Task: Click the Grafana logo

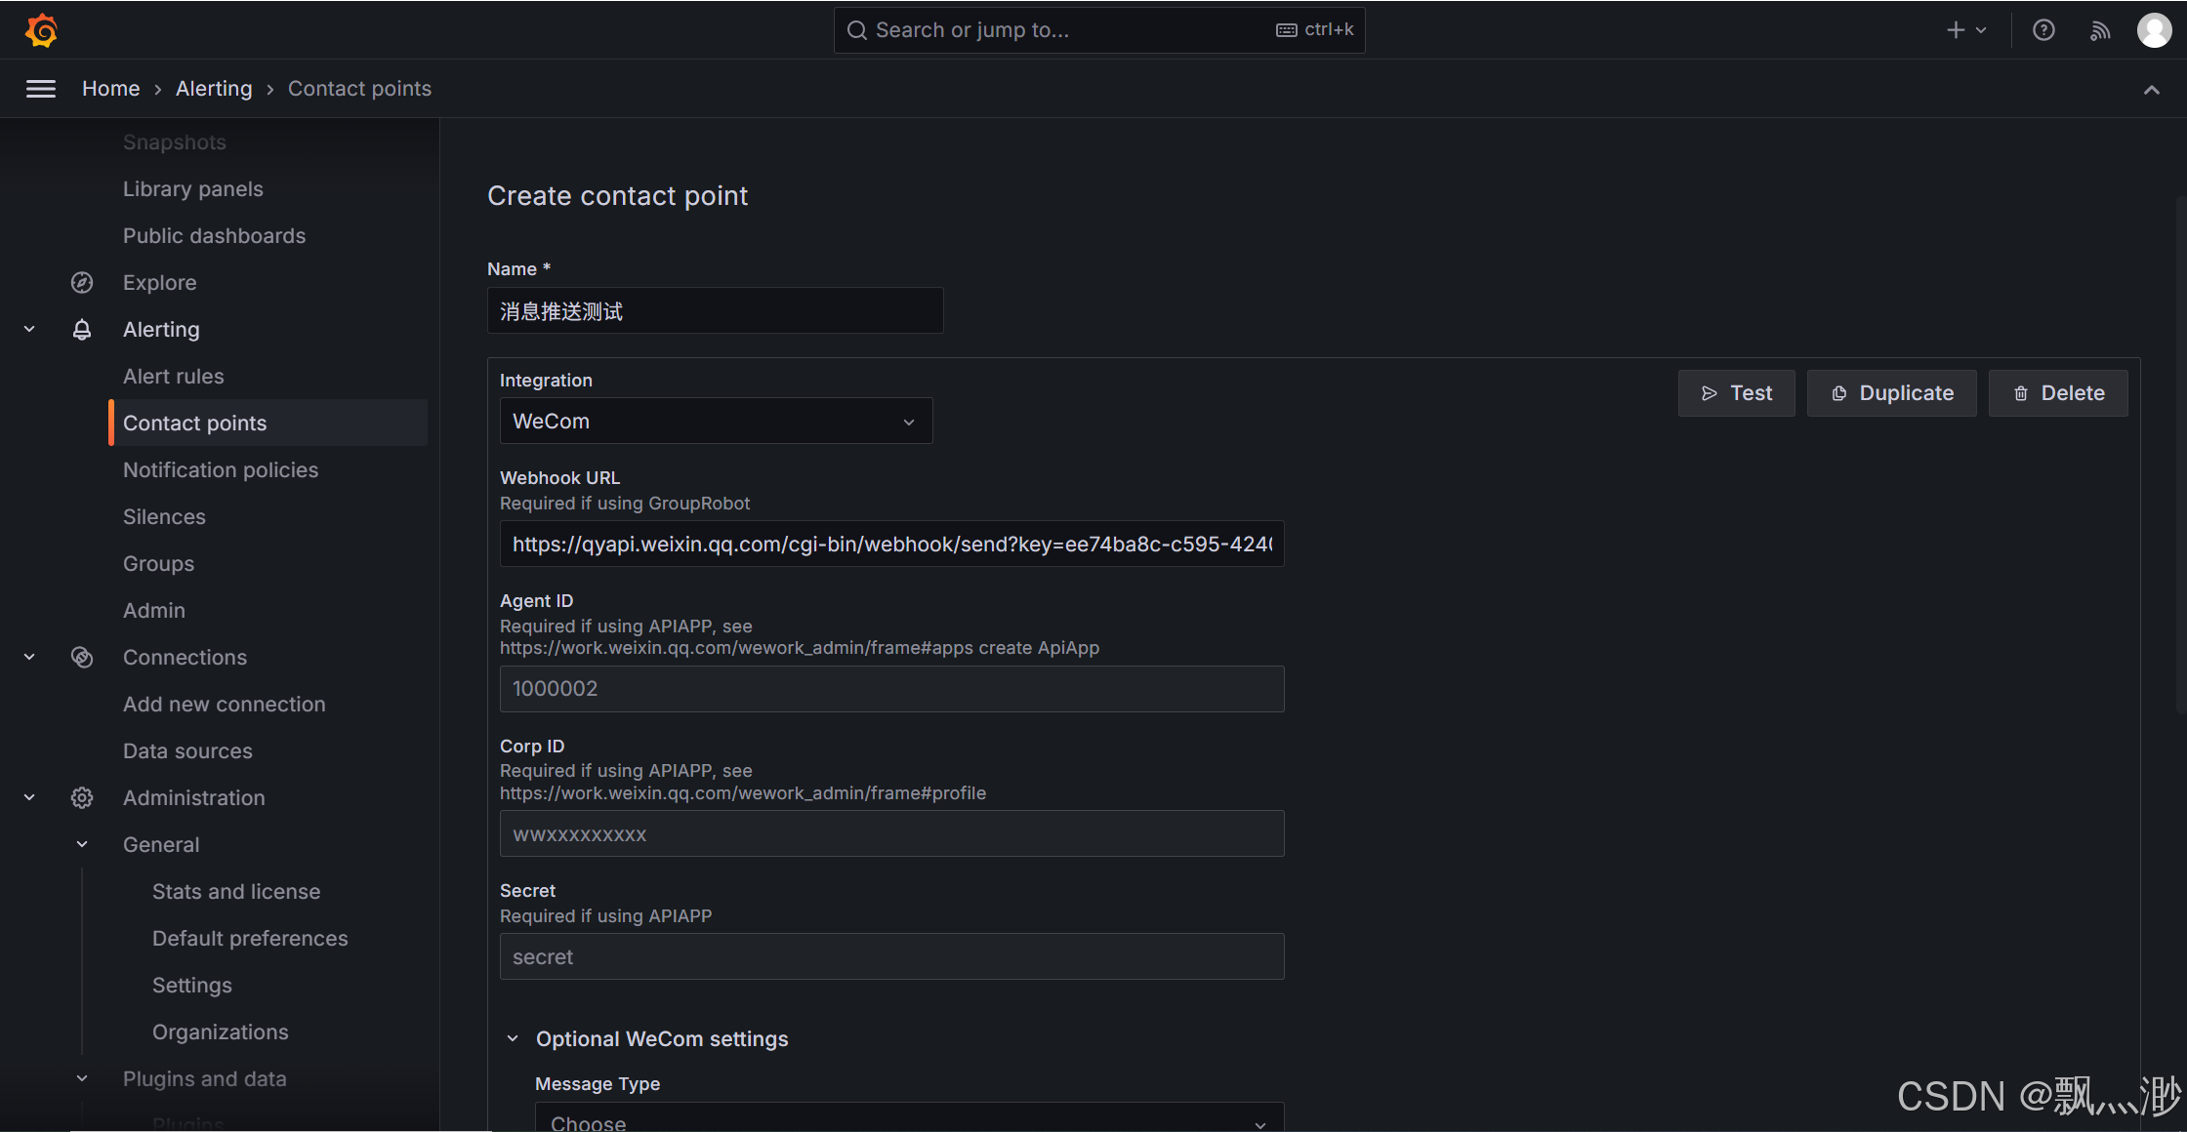Action: coord(41,30)
